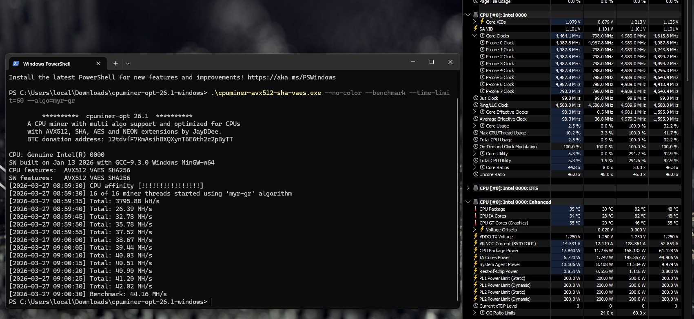
Task: Click the lightning icon beside SA VID
Action: click(475, 29)
